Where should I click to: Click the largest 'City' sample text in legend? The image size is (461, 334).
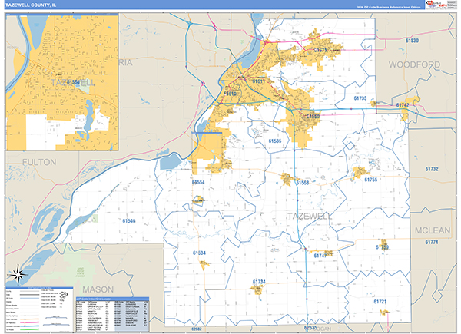[65, 294]
